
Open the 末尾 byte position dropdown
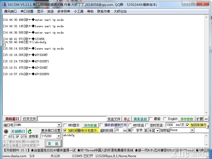(x=158, y=131)
